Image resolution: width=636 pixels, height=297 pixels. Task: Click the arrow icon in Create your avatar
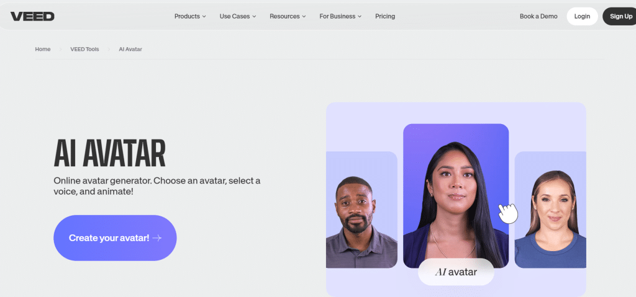point(157,238)
